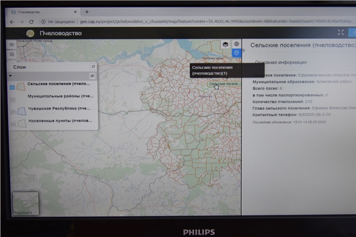Click the magnifier zoom icon
Screen dimensions: 356x237
(x=12, y=54)
